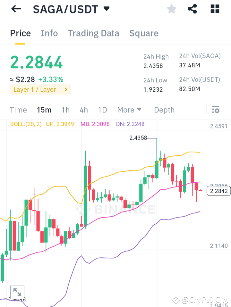Open the Square tab
The image size is (231, 307).
(x=144, y=33)
